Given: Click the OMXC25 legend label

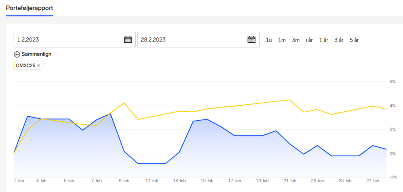Looking at the screenshot, I should point(26,66).
